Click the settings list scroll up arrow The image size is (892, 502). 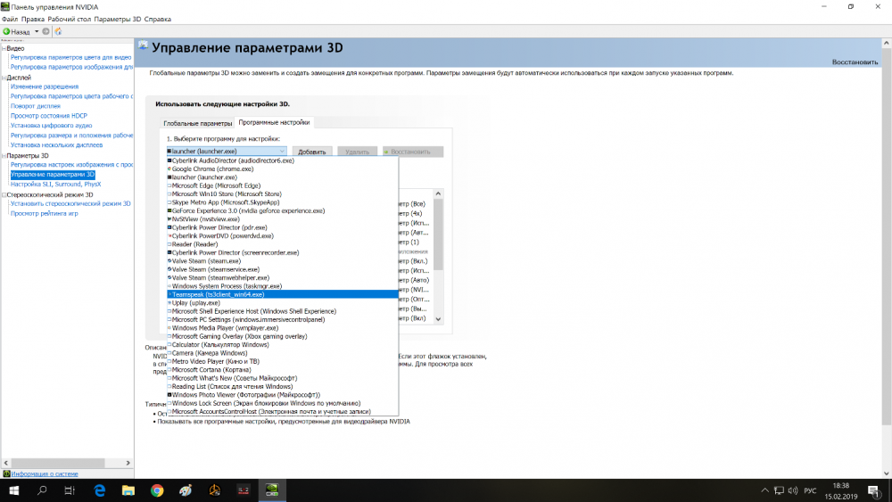point(438,193)
